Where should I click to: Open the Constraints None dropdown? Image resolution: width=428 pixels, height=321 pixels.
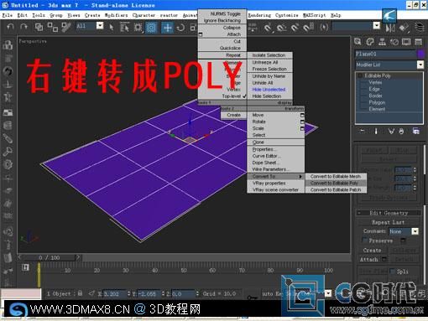(x=404, y=231)
